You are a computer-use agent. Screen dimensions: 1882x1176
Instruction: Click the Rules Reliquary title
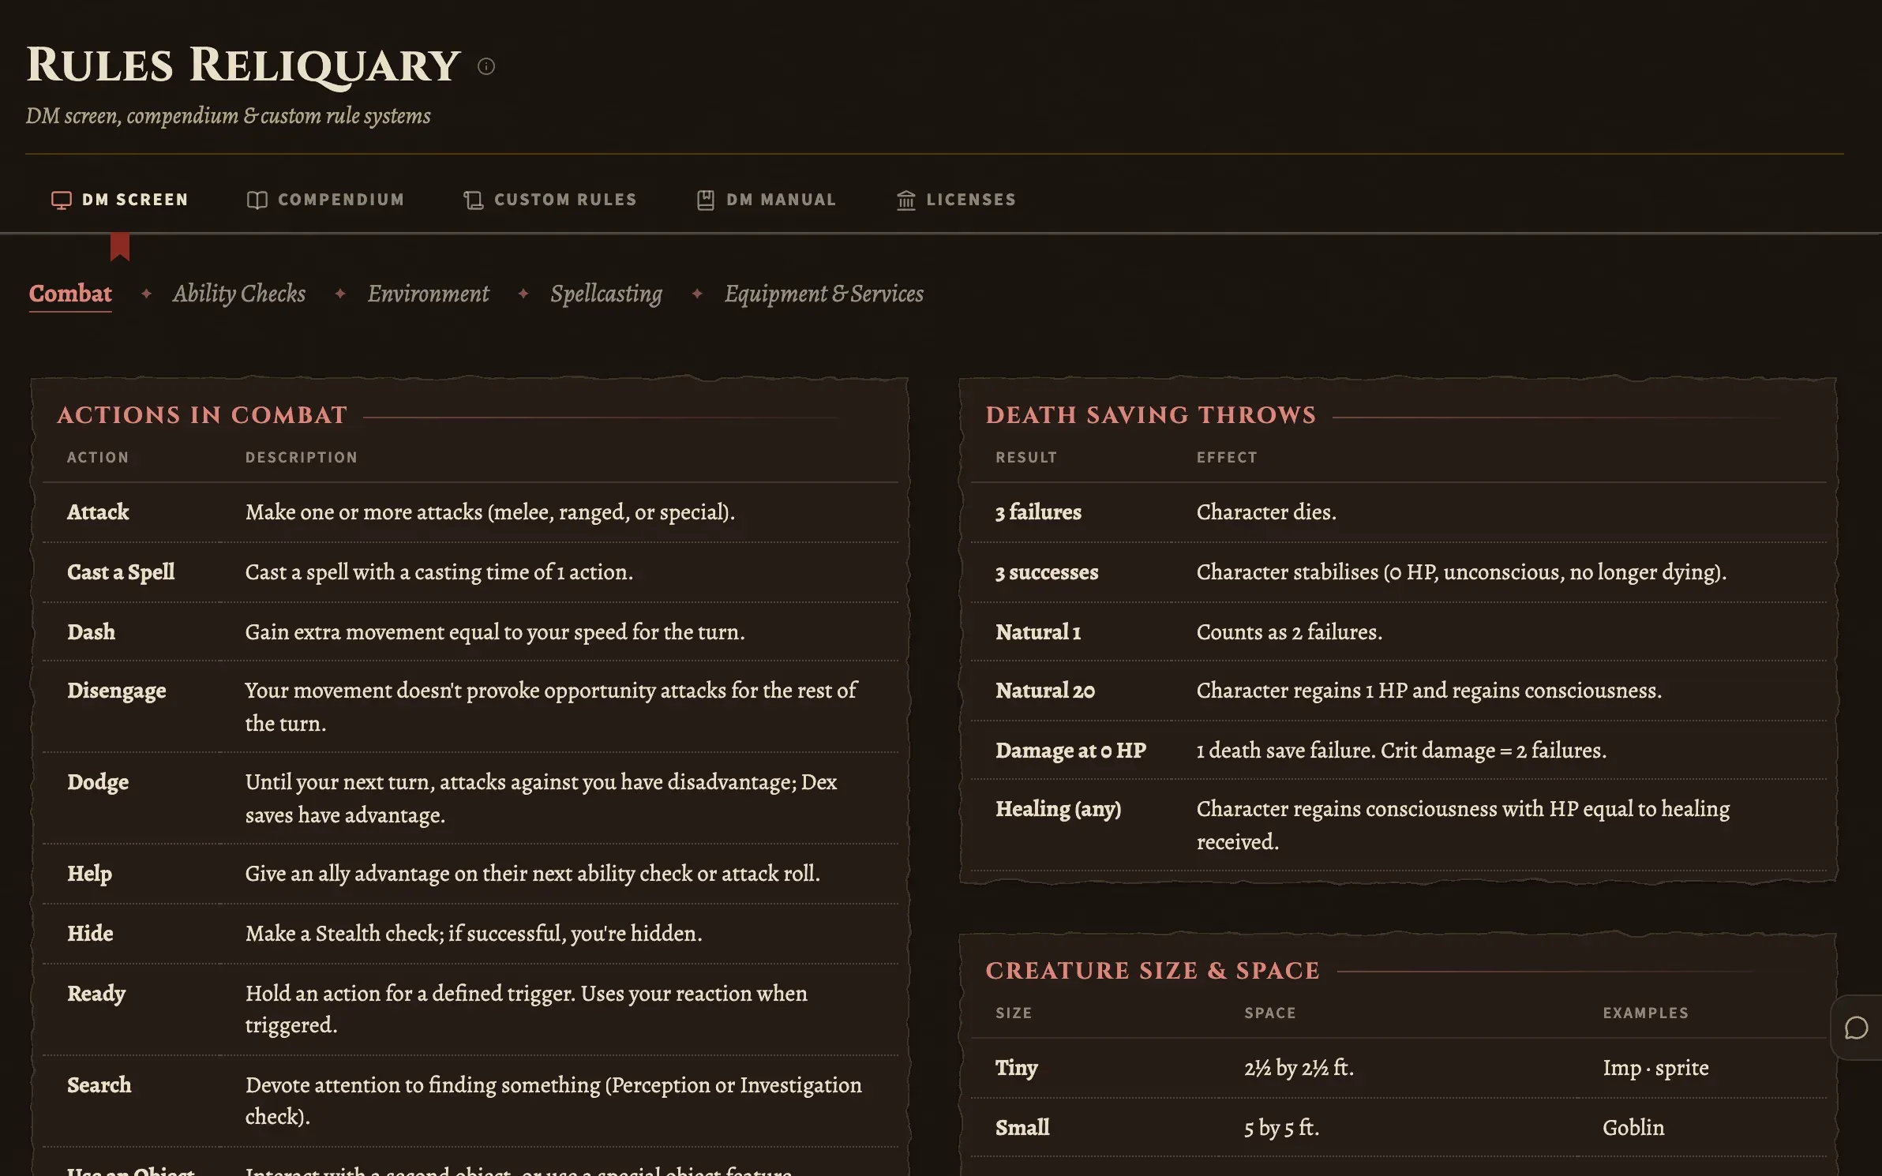point(243,66)
